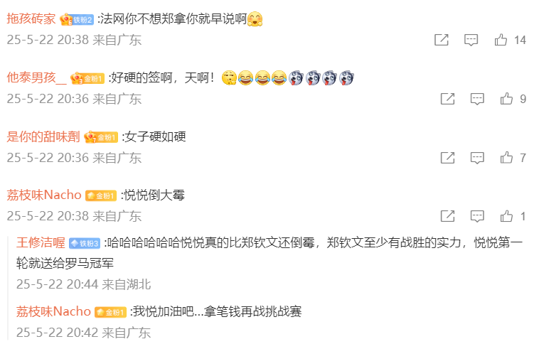Repost 他泰男孩__'s comment
Viewport: 534px width, 349px height.
click(447, 99)
